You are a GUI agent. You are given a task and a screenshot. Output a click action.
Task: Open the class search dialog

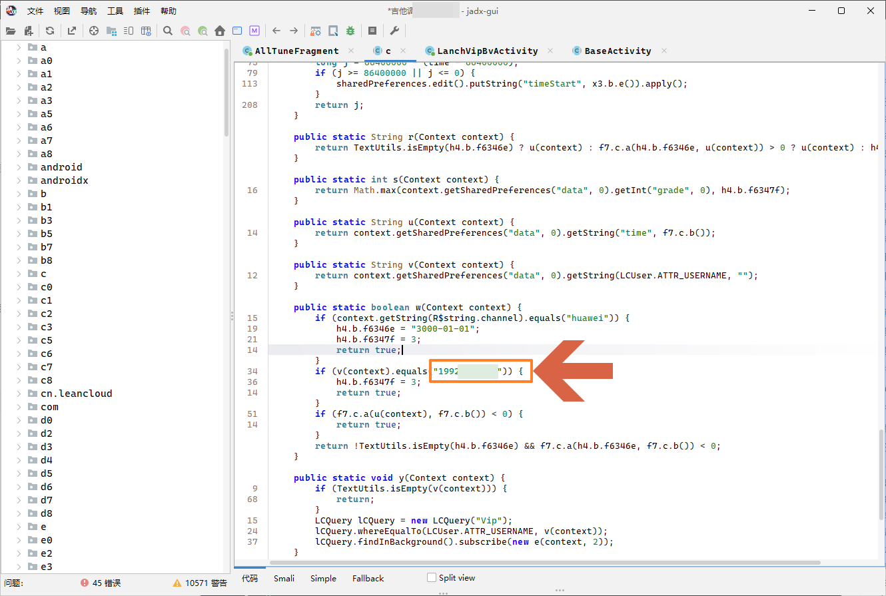(x=186, y=30)
